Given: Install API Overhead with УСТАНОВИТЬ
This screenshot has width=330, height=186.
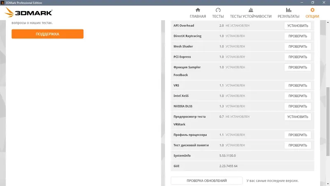Looking at the screenshot, I should pos(297,26).
